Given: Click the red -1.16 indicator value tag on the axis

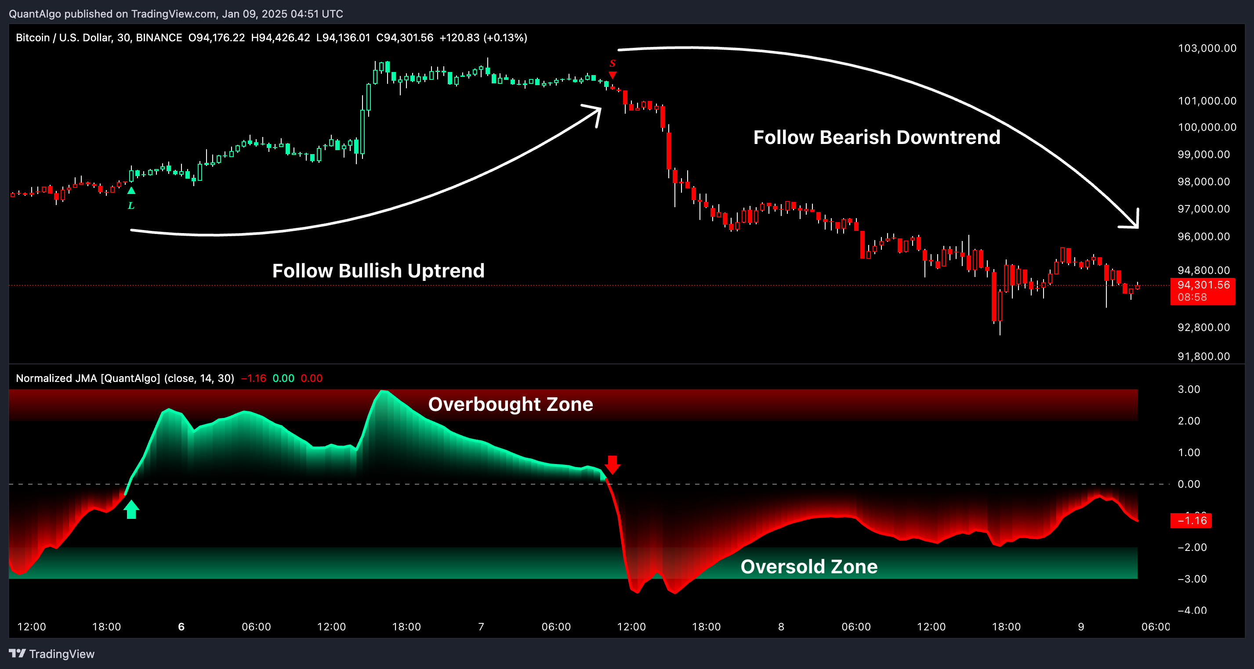Looking at the screenshot, I should click(x=1191, y=520).
